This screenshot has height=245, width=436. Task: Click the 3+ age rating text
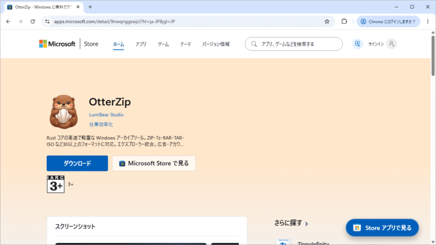pos(71,184)
